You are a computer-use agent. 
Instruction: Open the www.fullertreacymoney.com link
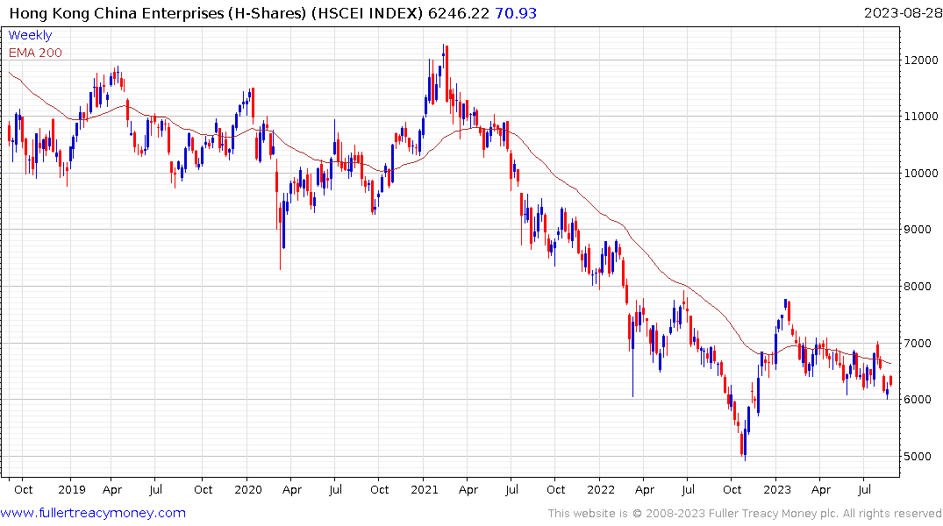(x=93, y=513)
